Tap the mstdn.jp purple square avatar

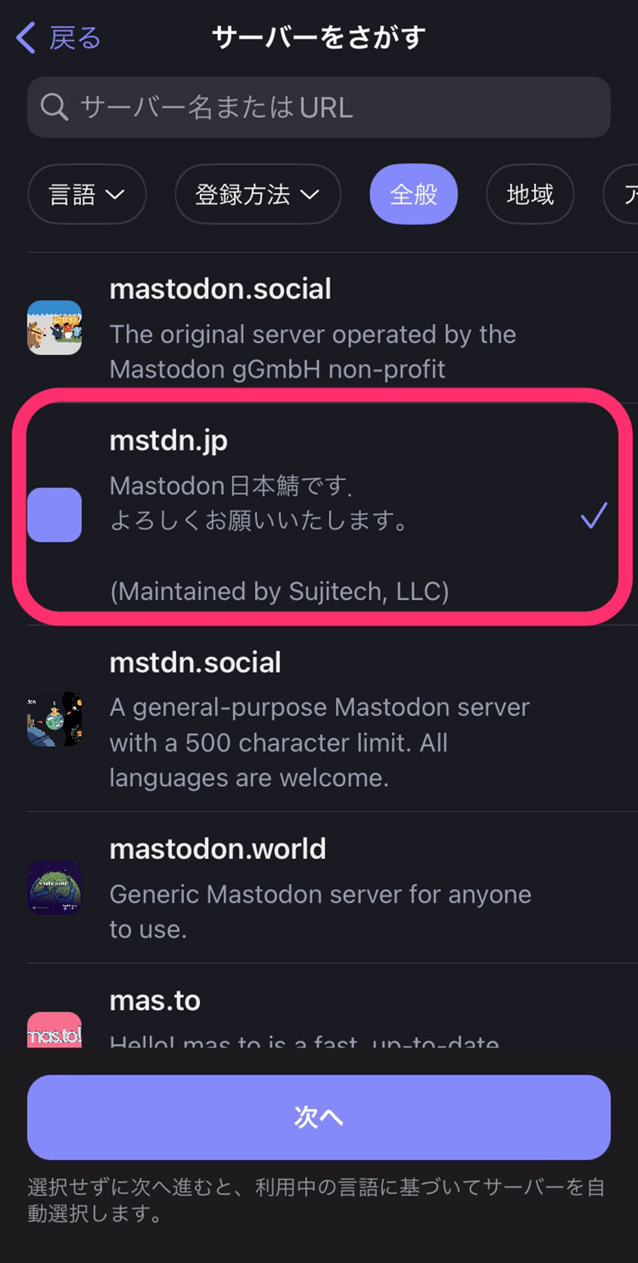tap(54, 515)
